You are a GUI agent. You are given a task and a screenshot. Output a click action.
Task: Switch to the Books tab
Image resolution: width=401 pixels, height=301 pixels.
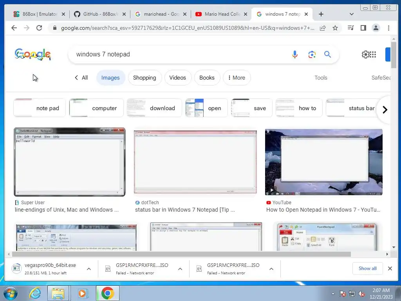(x=207, y=78)
